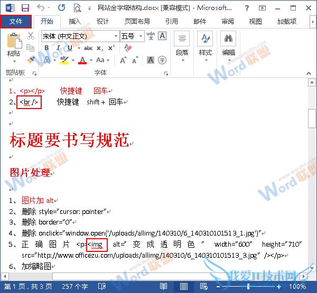The image size is (317, 293).
Task: Expand the 样式 (Styles) gallery
Action: point(205,44)
